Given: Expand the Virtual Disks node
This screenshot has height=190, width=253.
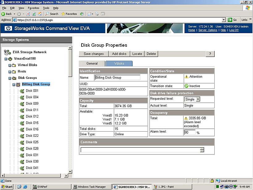Looking at the screenshot, I should 10,65.
